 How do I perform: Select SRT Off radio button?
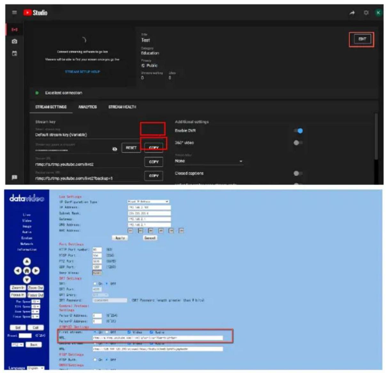pos(107,284)
